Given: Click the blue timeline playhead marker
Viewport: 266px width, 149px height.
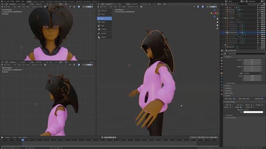Looking at the screenshot, I should pos(23,140).
